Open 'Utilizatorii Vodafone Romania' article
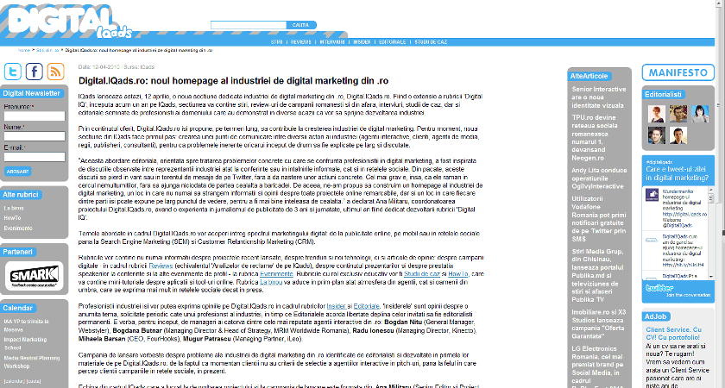The width and height of the screenshot is (725, 388). [599, 218]
